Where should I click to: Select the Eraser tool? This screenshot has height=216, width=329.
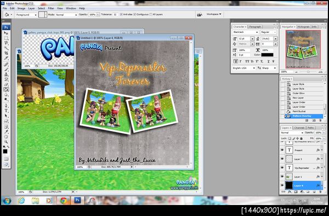pos(6,84)
